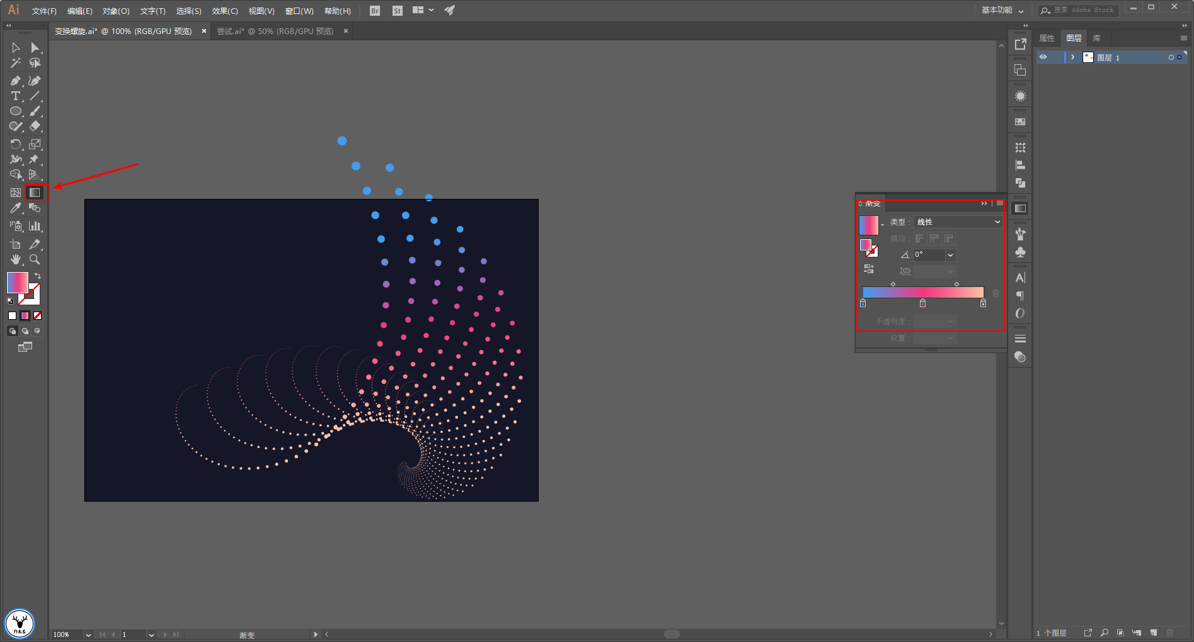The image size is (1194, 642).
Task: Select the Hand tool
Action: coord(16,259)
